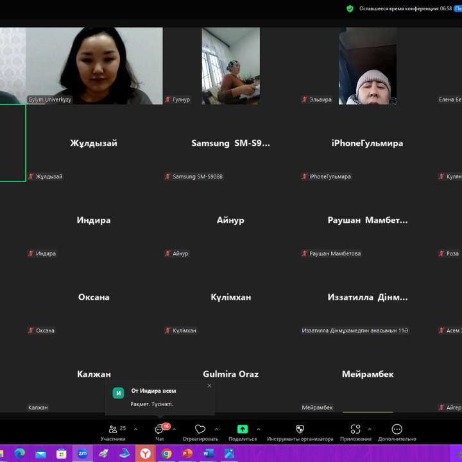Open Microsoft Store on the taskbar

tap(62, 454)
